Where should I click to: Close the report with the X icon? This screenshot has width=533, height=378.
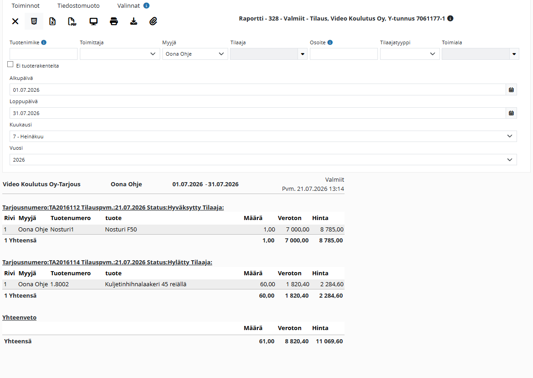coord(16,21)
